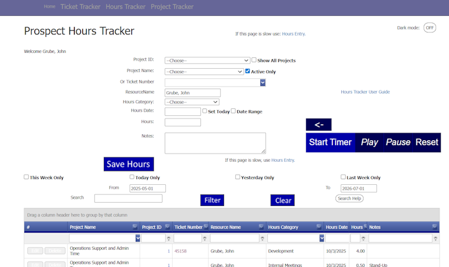Click into the Notes text area

tap(215, 143)
